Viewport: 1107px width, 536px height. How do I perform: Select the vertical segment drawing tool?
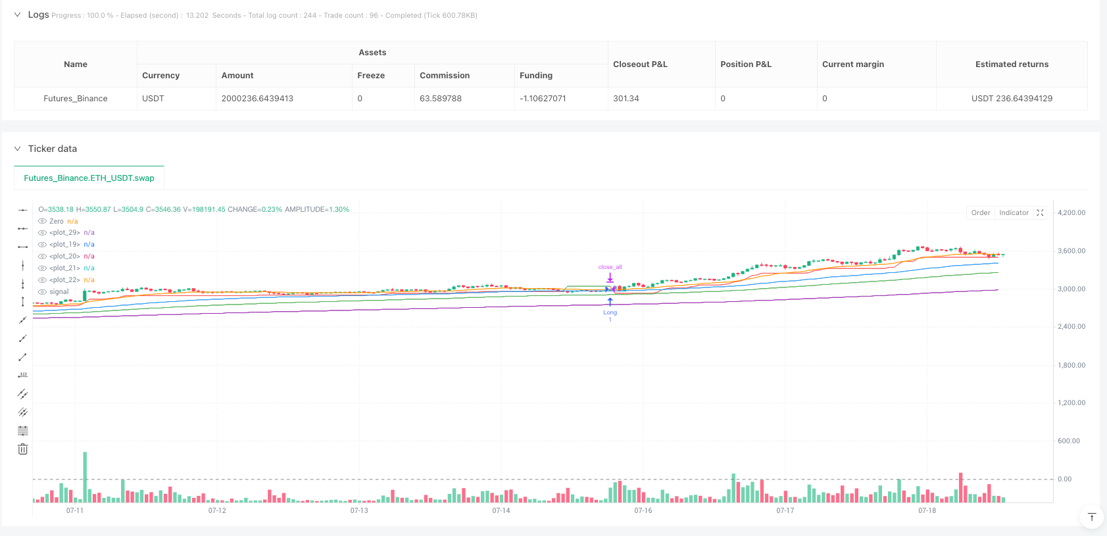[x=22, y=302]
